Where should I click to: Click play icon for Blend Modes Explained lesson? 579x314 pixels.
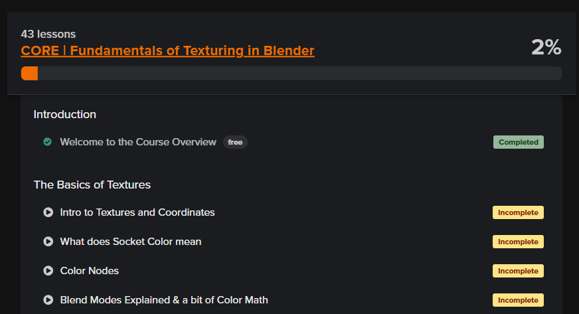pyautogui.click(x=48, y=299)
